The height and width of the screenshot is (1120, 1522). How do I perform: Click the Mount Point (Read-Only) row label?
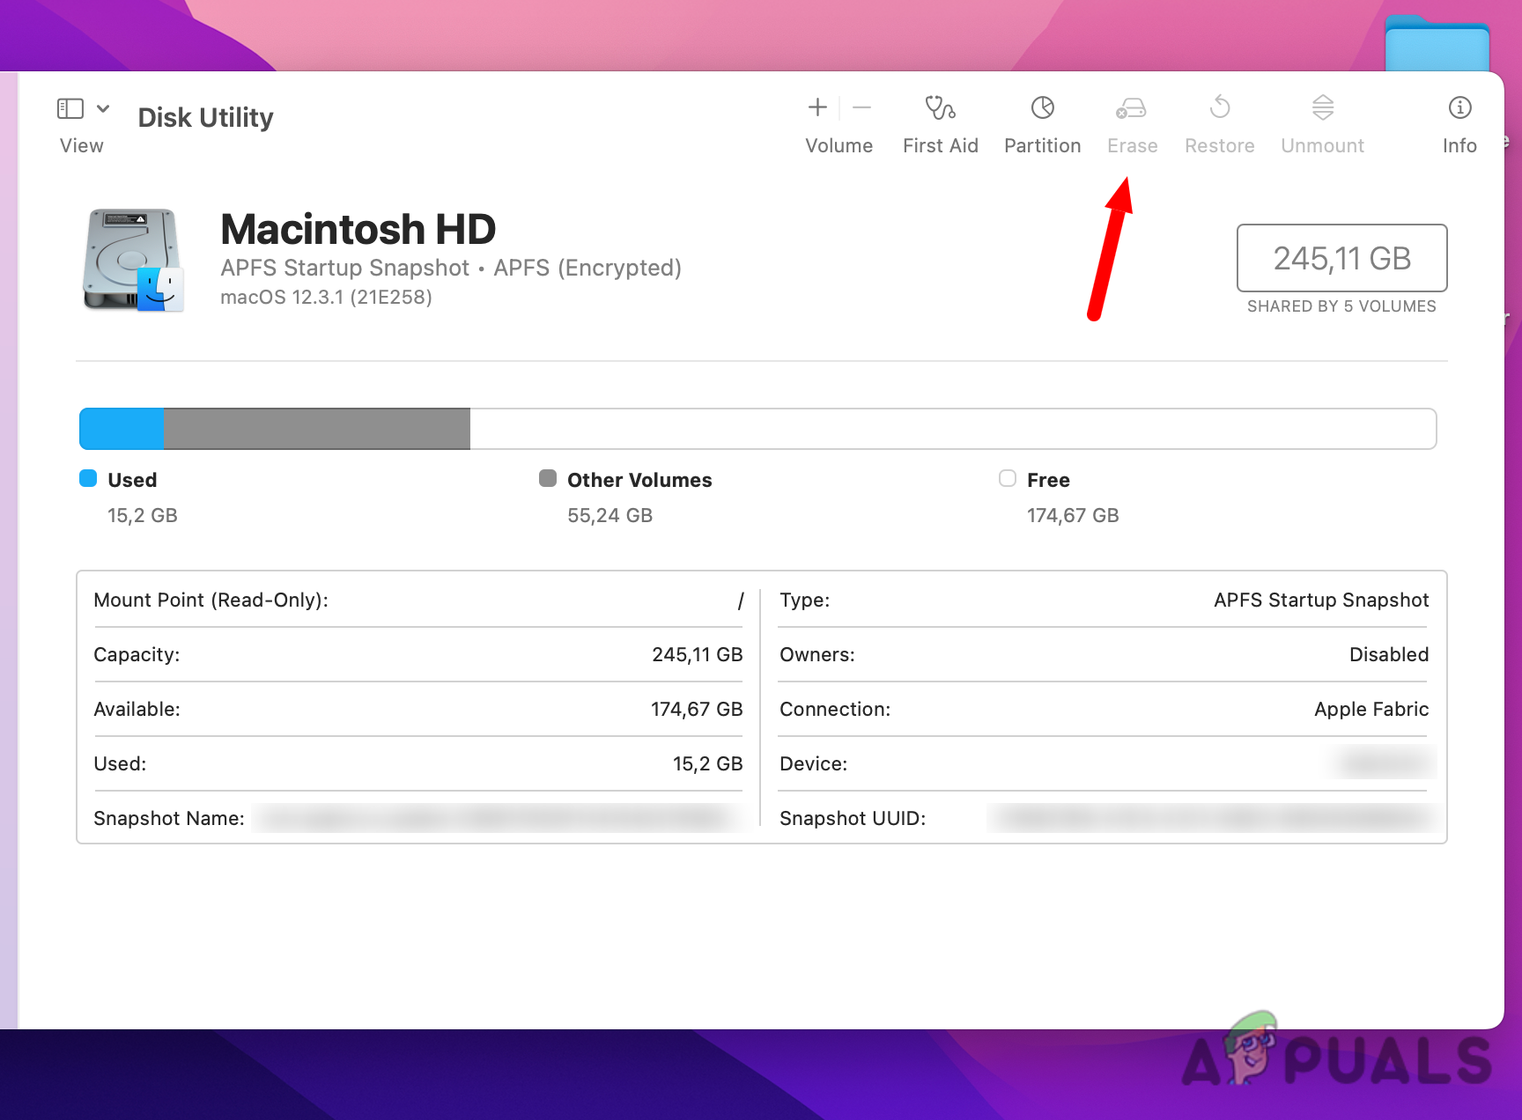pos(211,600)
